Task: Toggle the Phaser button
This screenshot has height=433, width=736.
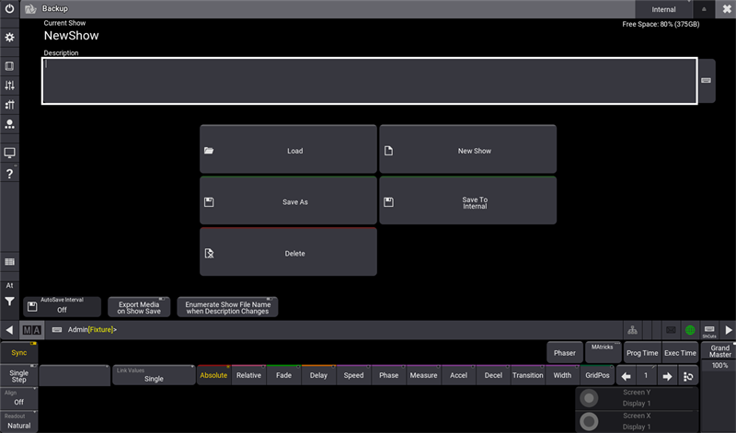Action: (x=565, y=352)
